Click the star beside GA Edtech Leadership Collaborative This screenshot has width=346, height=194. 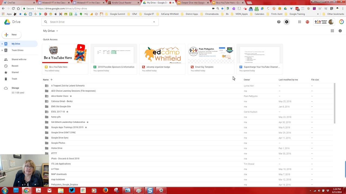[x=88, y=122]
